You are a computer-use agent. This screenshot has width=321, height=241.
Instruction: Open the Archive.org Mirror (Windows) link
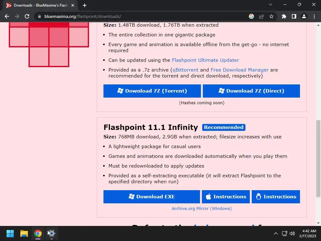pos(202,208)
